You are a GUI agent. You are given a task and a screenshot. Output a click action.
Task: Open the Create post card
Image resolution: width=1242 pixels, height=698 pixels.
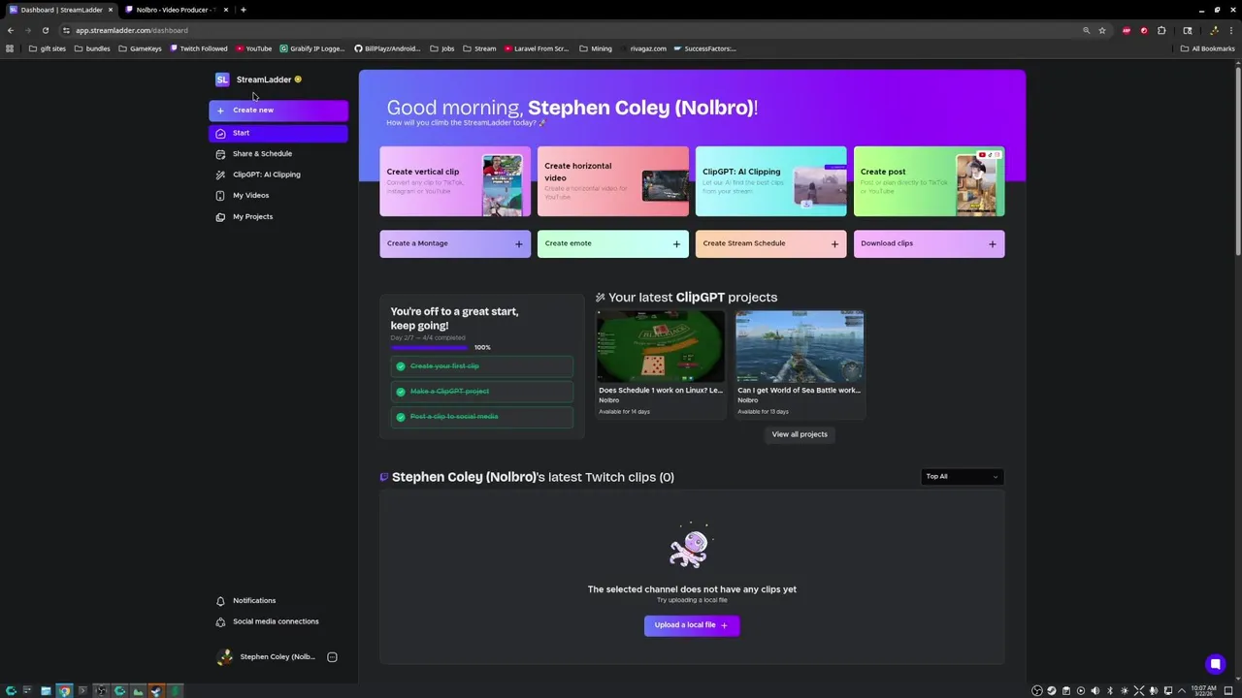click(x=930, y=181)
